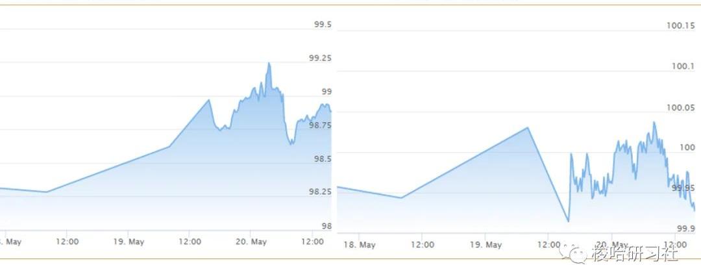Click the 98.5 axis value
The width and height of the screenshot is (701, 265).
pyautogui.click(x=323, y=158)
